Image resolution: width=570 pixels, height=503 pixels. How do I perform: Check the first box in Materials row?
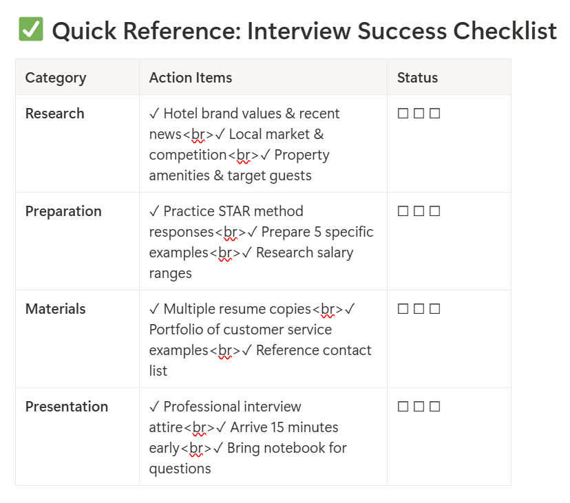403,309
